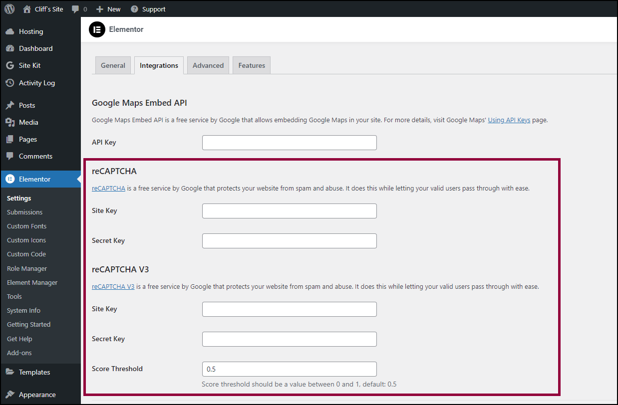Open Submissions in the Elementor submenu
The height and width of the screenshot is (405, 618).
(25, 212)
